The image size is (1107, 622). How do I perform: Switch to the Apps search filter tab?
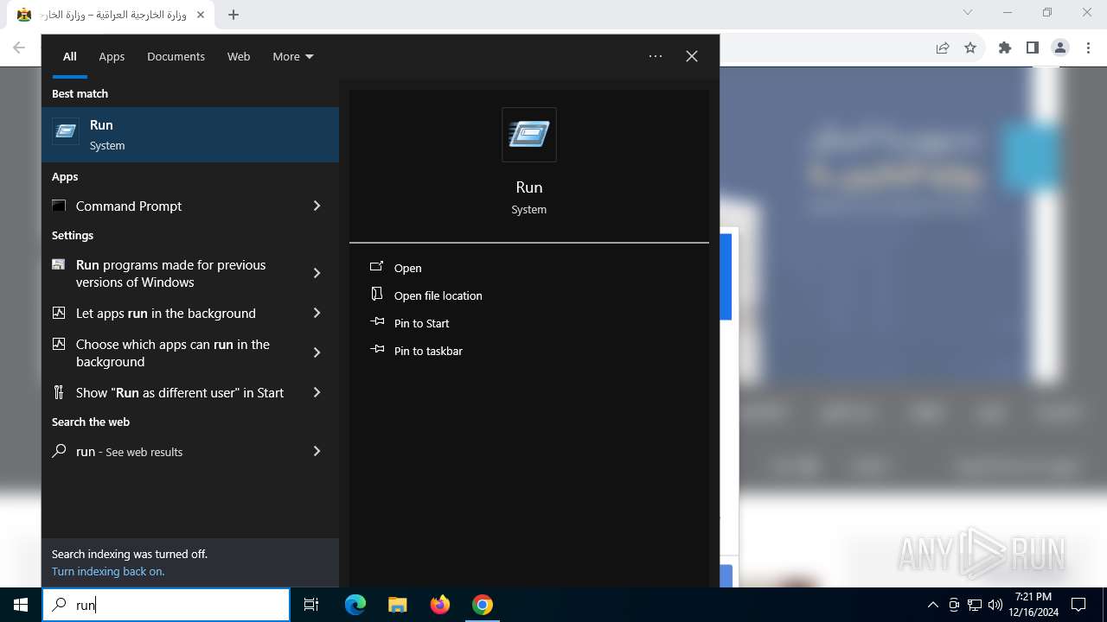[112, 56]
